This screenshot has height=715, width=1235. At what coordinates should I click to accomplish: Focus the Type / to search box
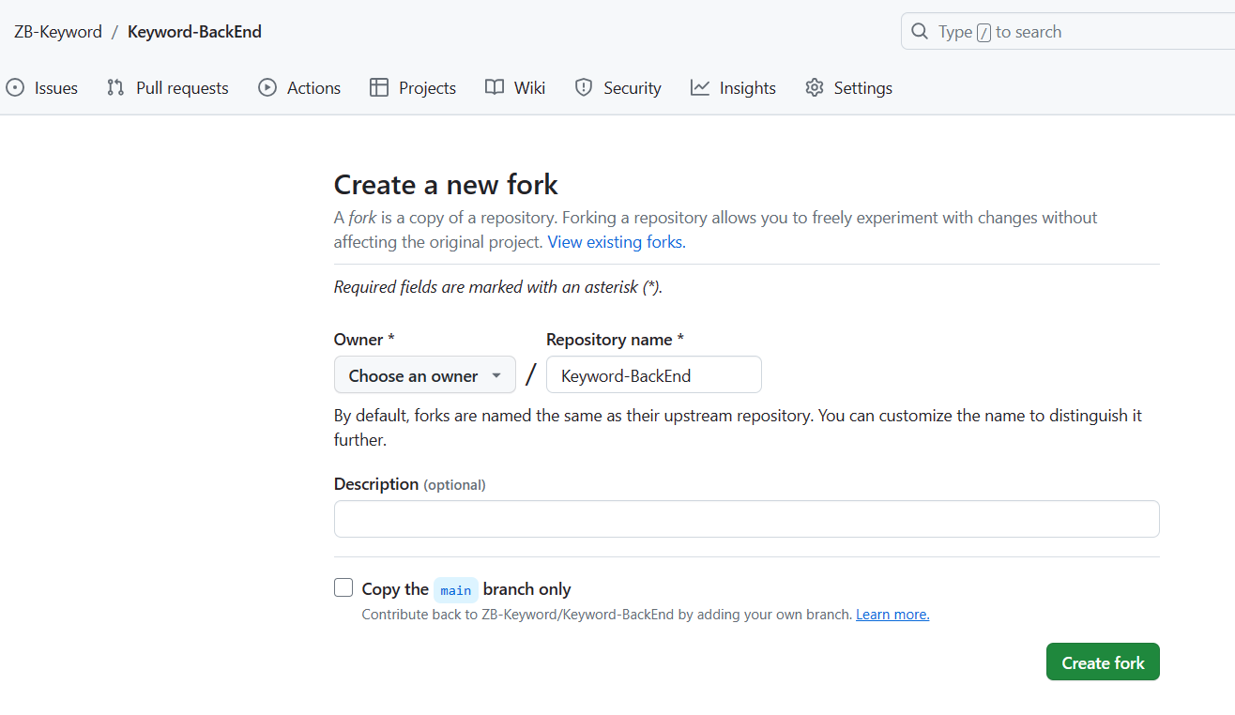point(1068,31)
